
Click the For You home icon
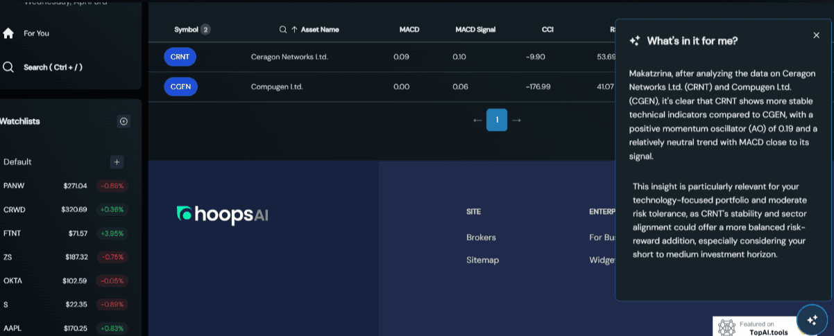point(8,33)
